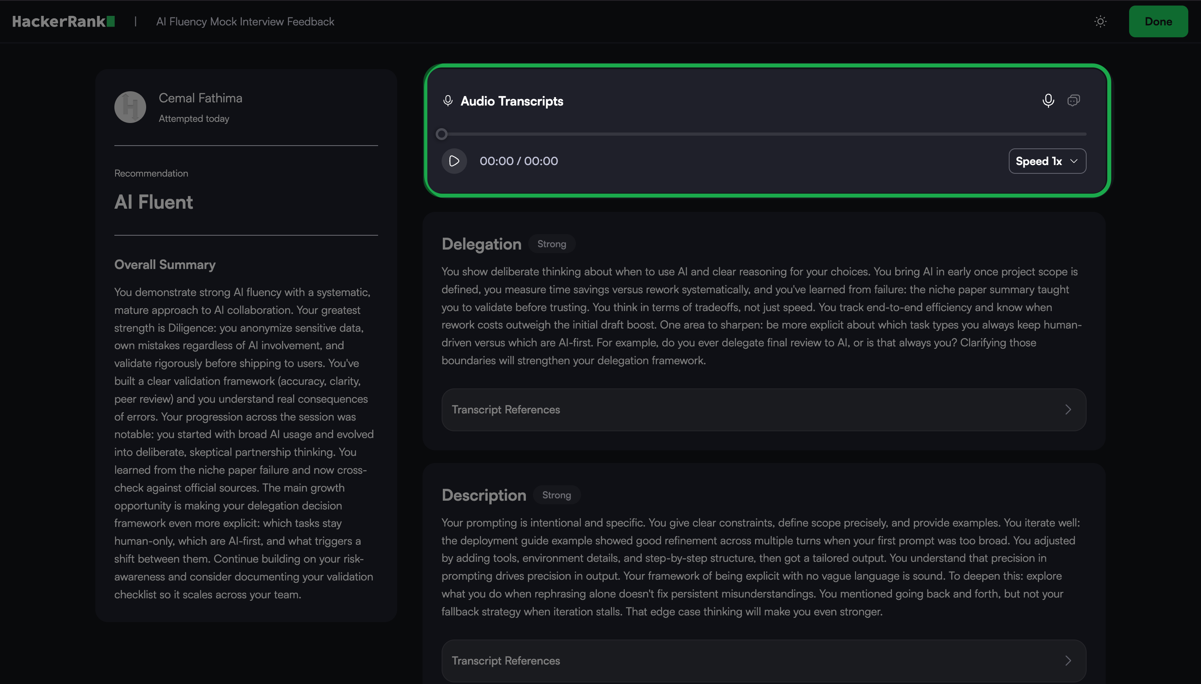Click Cemal Fathima's profile avatar
The width and height of the screenshot is (1201, 684).
(130, 107)
